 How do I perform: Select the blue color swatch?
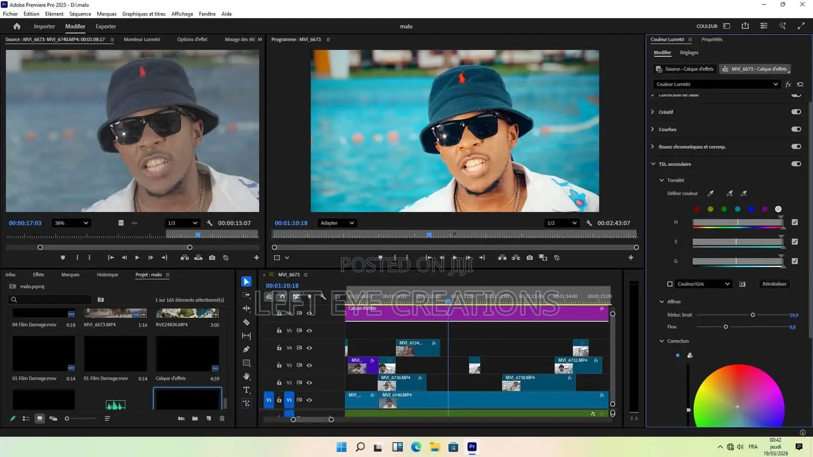[751, 209]
